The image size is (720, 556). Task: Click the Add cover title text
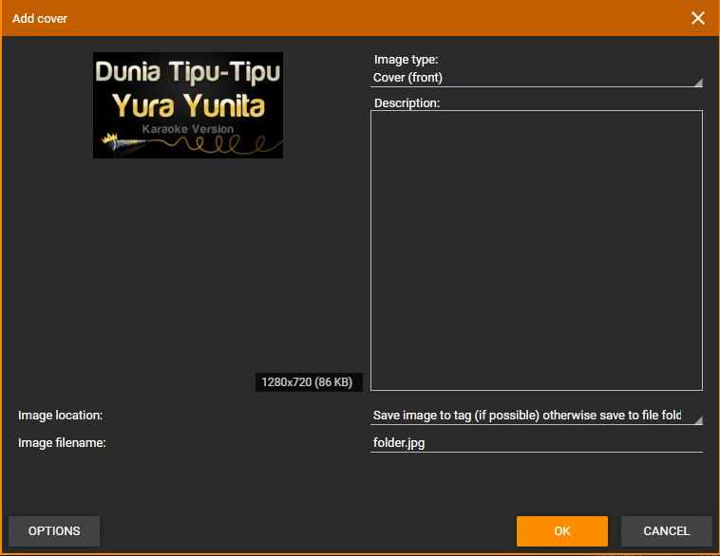coord(40,18)
